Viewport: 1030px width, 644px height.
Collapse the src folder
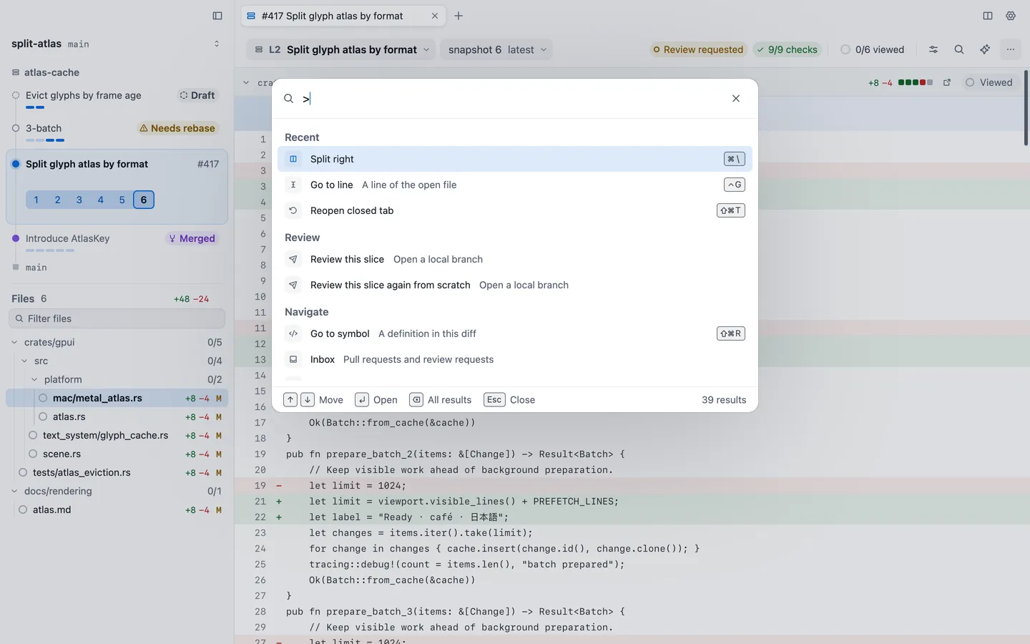click(24, 361)
